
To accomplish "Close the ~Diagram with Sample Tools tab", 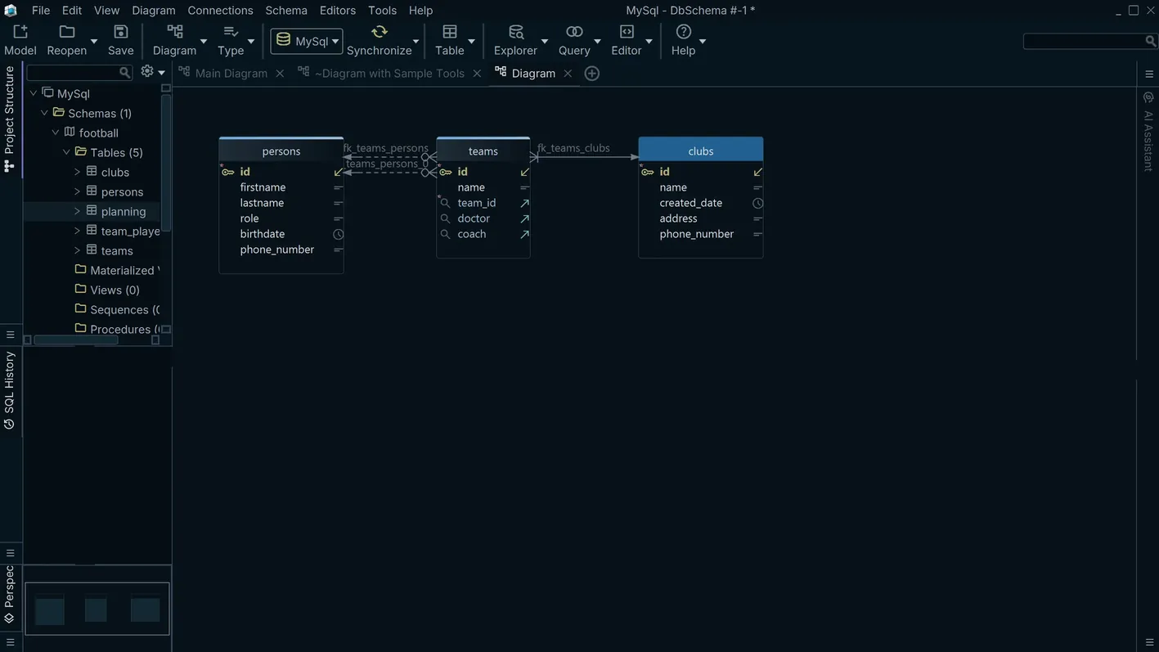I will (x=476, y=72).
